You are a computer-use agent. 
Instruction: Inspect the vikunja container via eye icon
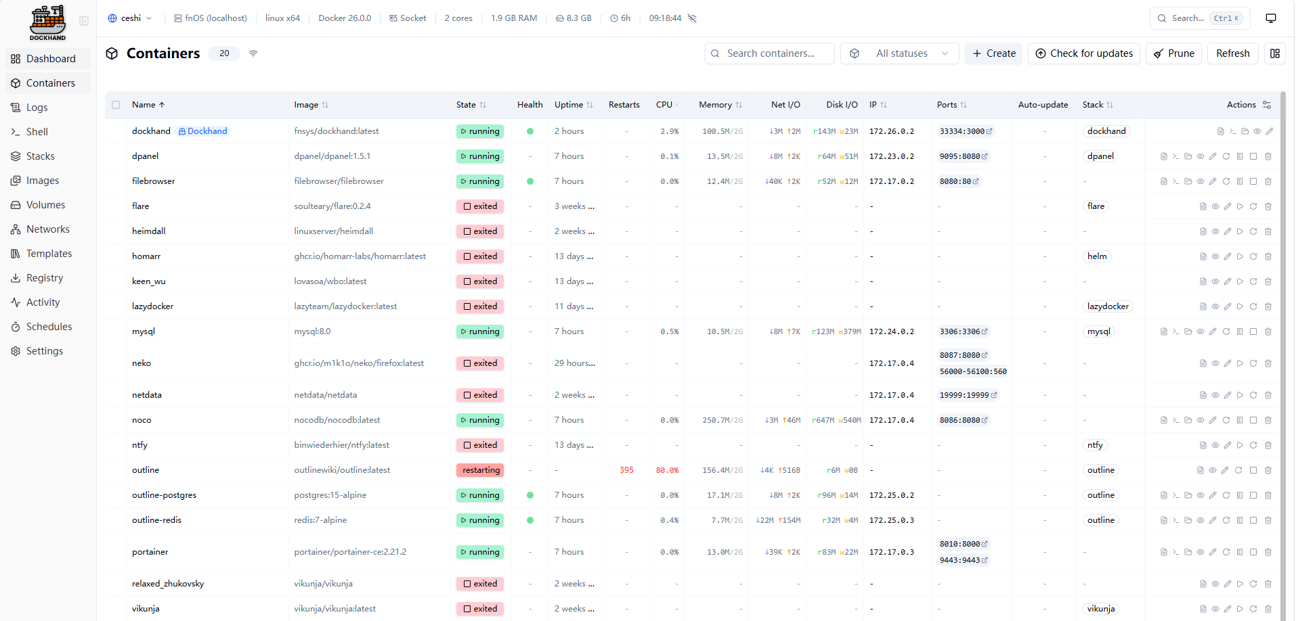click(1215, 609)
